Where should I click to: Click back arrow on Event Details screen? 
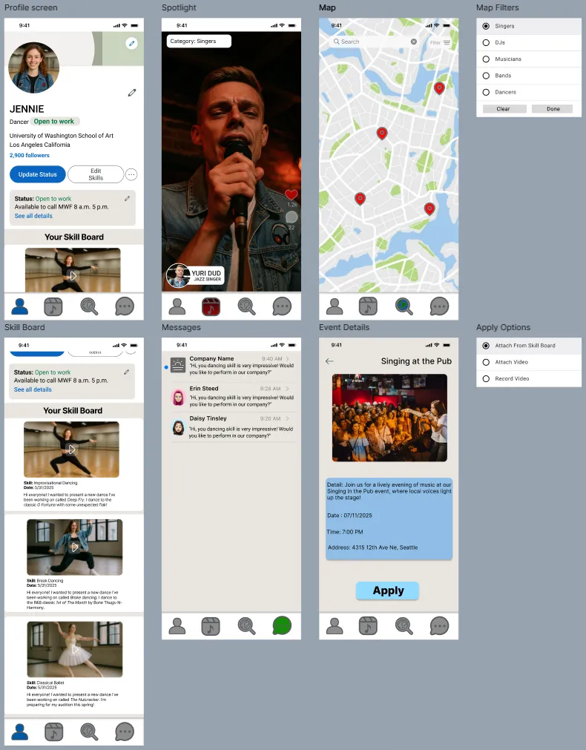[329, 361]
